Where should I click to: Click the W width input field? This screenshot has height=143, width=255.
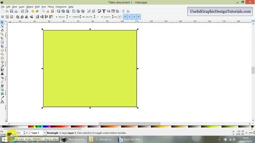click(89, 17)
